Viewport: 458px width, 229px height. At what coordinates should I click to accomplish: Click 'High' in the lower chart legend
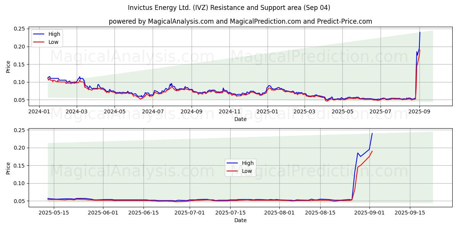pos(248,163)
